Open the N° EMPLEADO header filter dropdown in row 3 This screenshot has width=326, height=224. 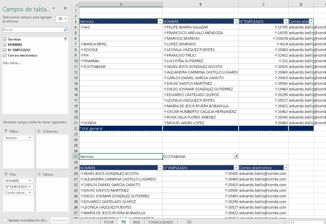point(286,21)
